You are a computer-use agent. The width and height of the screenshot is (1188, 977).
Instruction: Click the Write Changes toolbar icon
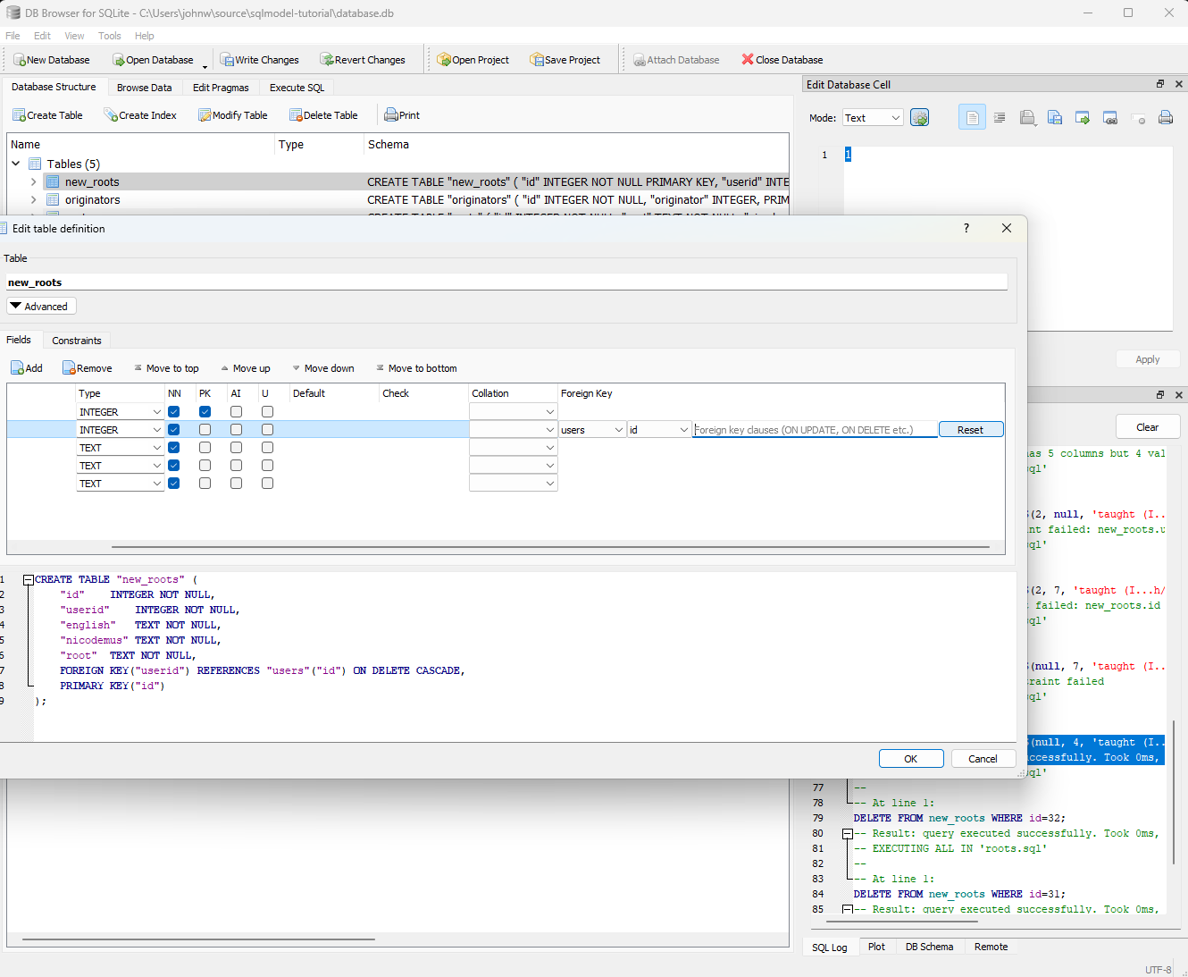pos(227,60)
